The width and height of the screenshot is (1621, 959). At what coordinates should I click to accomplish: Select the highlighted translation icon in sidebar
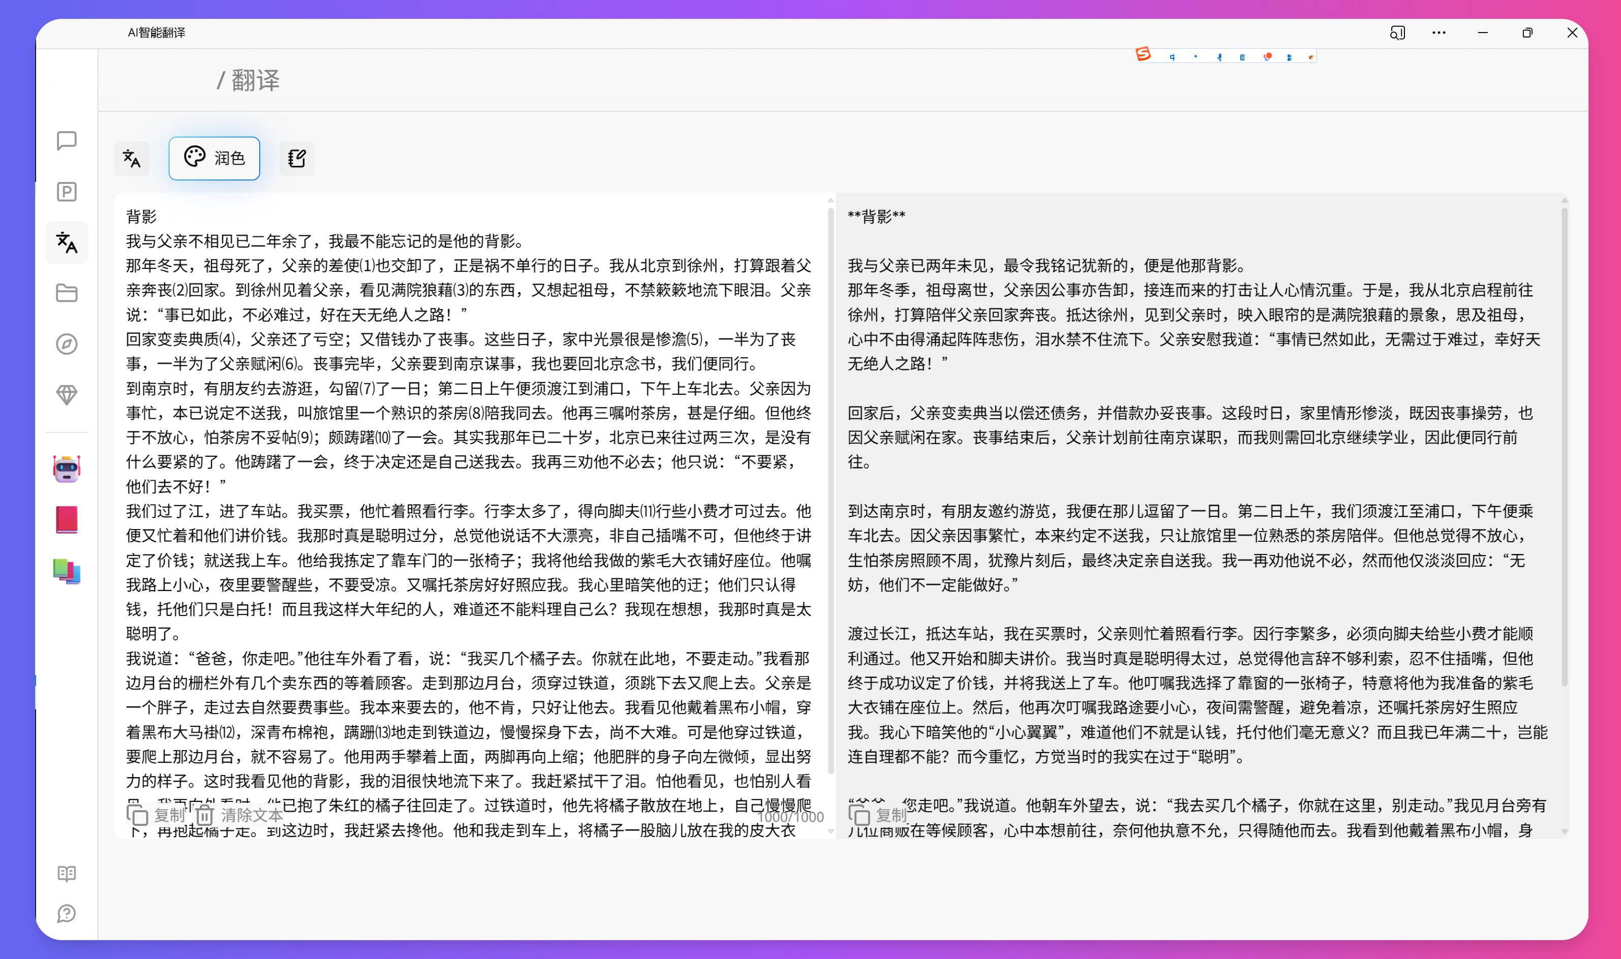(67, 242)
